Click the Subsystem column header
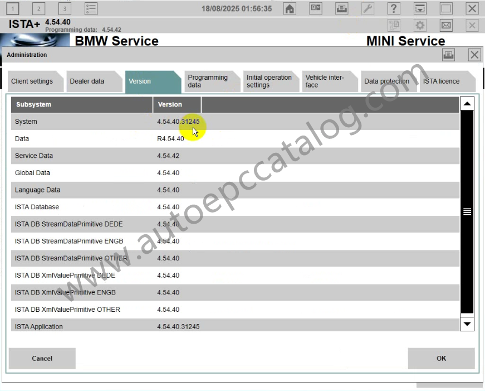Screen dimensions: 485x391 (82, 104)
